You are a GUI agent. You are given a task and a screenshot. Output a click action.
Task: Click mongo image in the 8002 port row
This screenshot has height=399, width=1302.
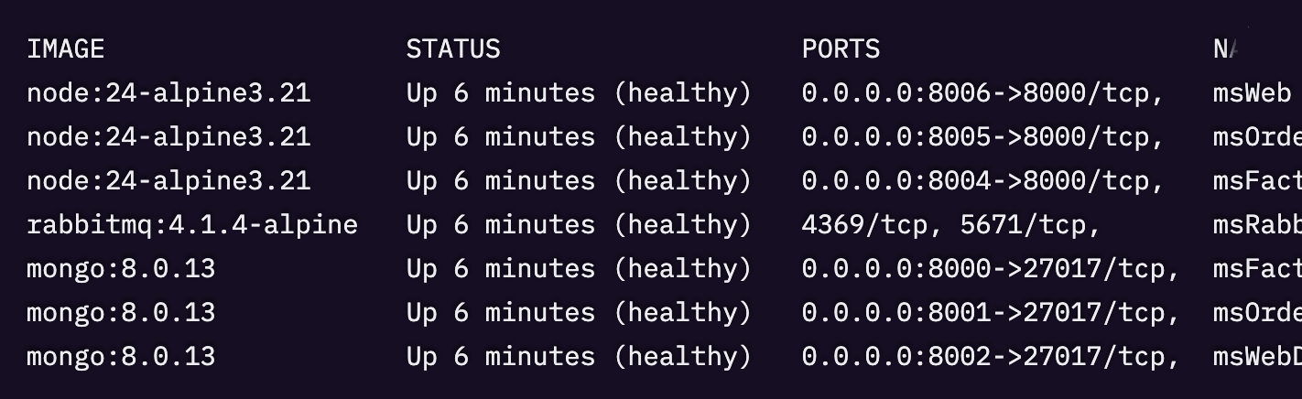click(121, 356)
